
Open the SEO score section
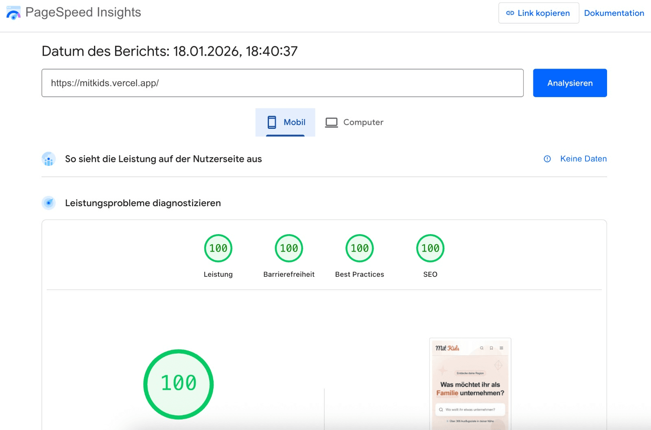430,248
